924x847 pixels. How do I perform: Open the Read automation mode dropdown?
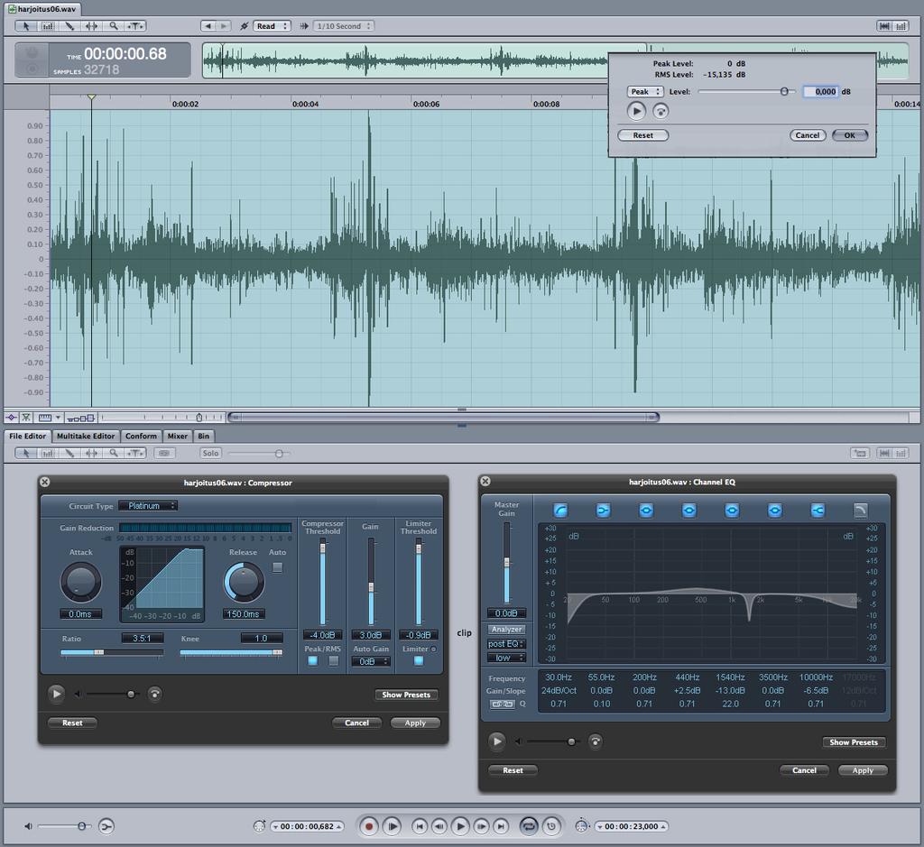click(272, 26)
